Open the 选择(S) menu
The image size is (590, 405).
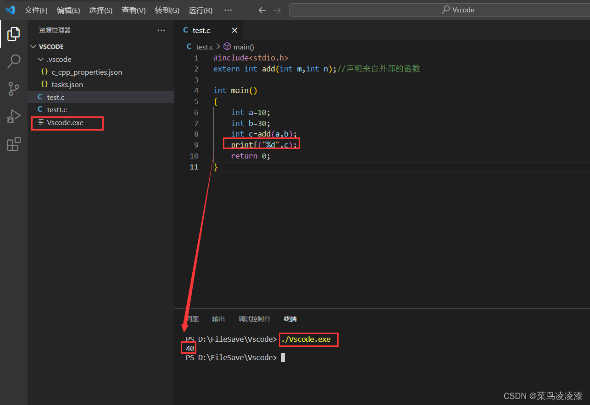coord(100,10)
